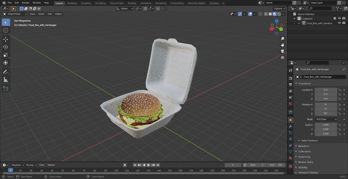
Task: Open the Keying popover
Action: tap(31, 165)
